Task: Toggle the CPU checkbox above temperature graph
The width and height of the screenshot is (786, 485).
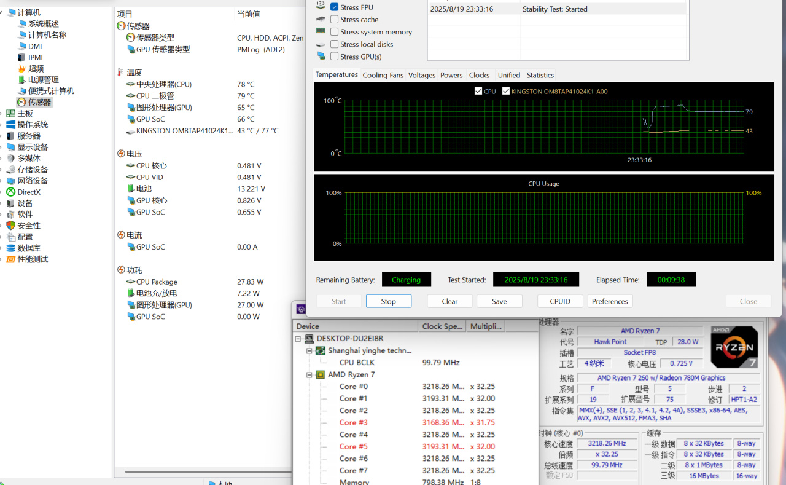Action: point(478,91)
